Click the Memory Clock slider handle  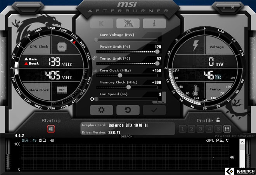click(x=129, y=87)
